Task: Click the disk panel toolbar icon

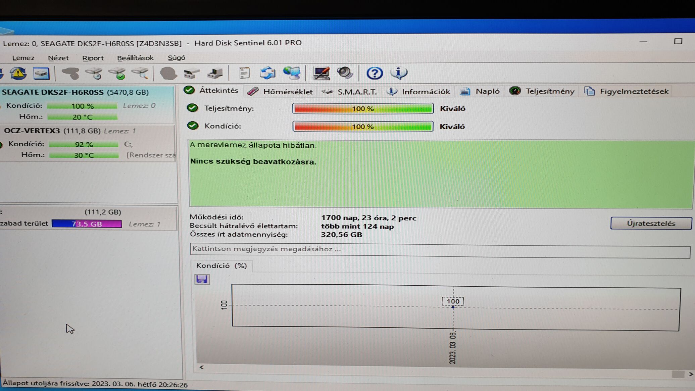Action: (x=41, y=74)
